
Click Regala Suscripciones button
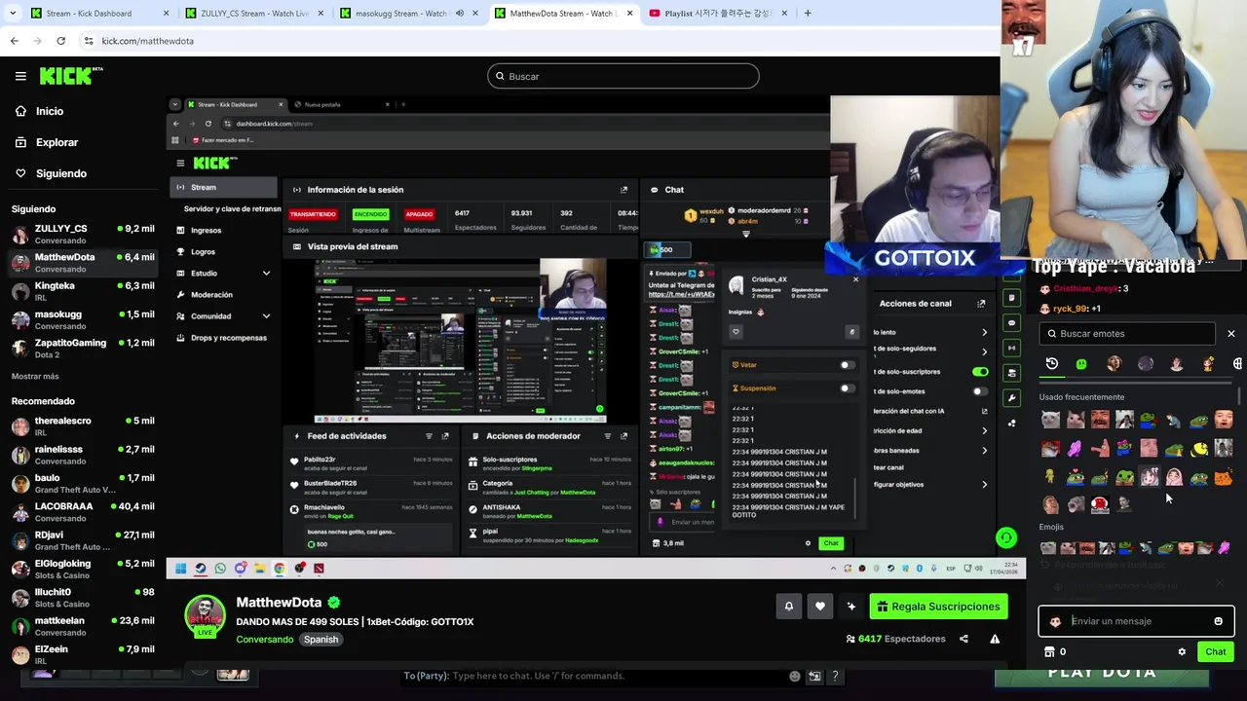[938, 607]
